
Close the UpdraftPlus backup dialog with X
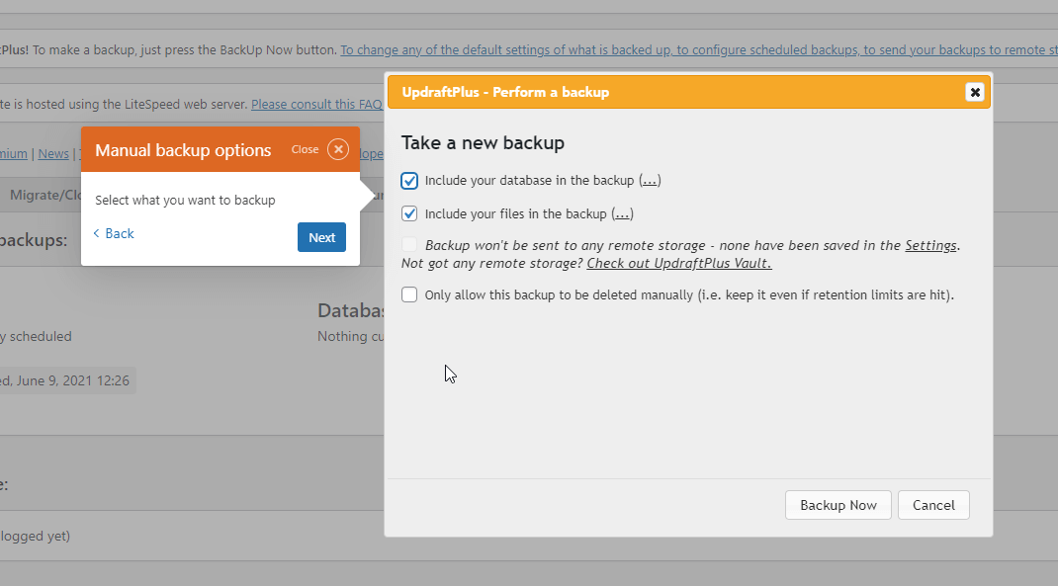point(974,92)
